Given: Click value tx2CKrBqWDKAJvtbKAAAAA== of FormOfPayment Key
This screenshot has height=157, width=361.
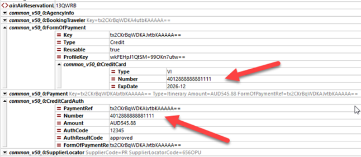Looking at the screenshot, I should pyautogui.click(x=145, y=35).
